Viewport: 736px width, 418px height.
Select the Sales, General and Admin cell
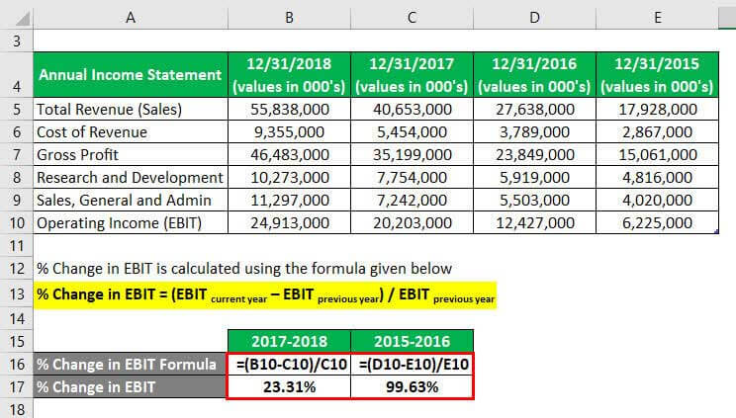tap(131, 200)
